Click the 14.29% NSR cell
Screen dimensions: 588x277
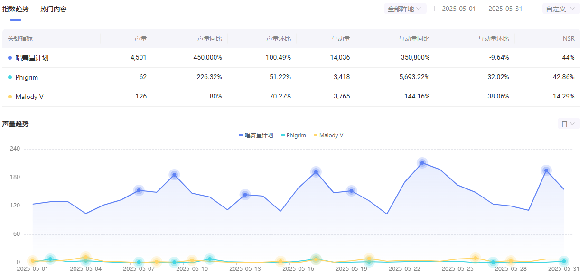[x=563, y=96]
